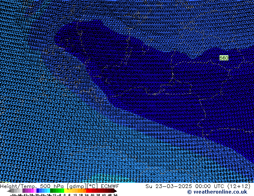Viewport: 254px width, 196px height.
Task: Pick the dark blue swatch in the legend
Action: click(x=38, y=190)
